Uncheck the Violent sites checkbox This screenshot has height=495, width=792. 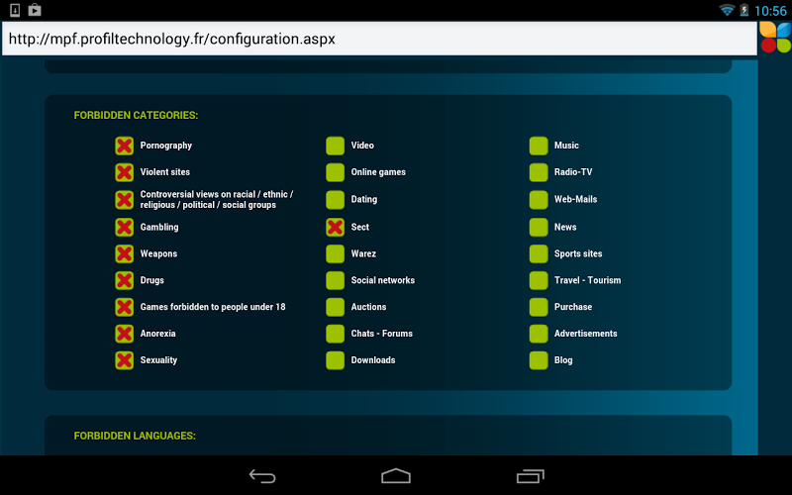(125, 172)
